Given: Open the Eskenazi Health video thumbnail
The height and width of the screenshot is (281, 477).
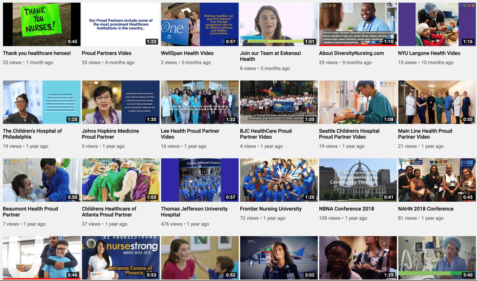Looking at the screenshot, I should click(x=279, y=24).
